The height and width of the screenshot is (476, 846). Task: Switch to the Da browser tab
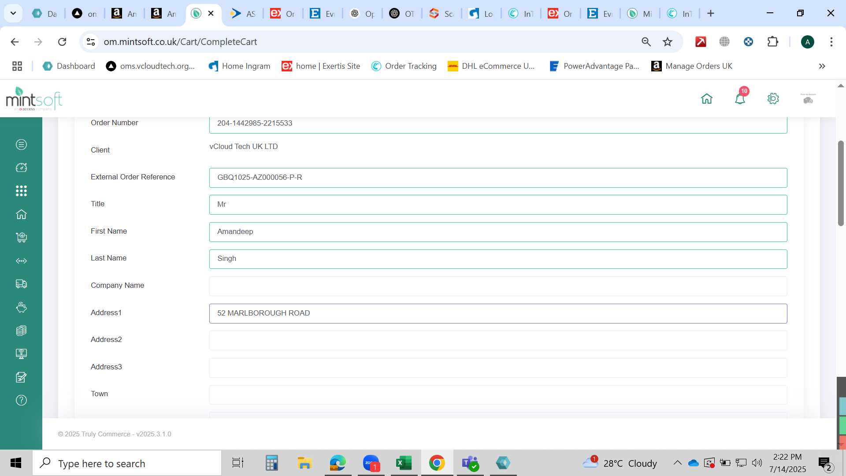click(45, 14)
